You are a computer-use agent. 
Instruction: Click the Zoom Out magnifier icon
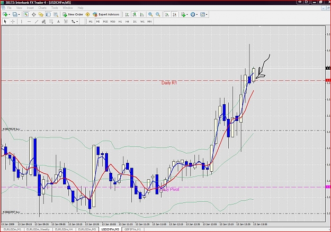158,14
